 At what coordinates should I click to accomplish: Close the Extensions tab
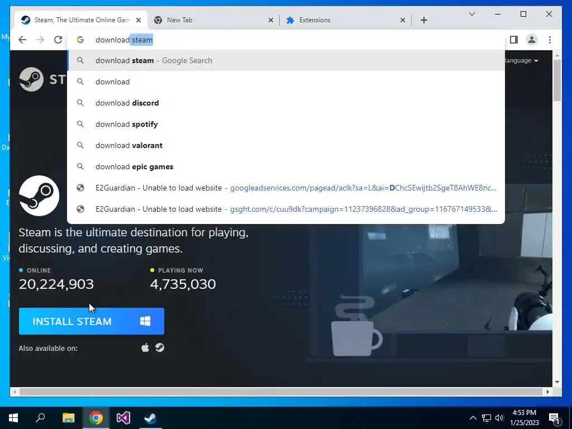403,20
